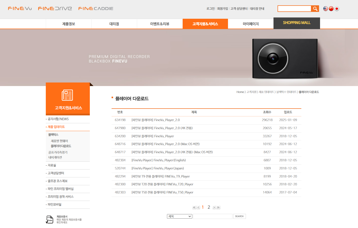Open FINEVu_T20_Player post

click(162, 184)
